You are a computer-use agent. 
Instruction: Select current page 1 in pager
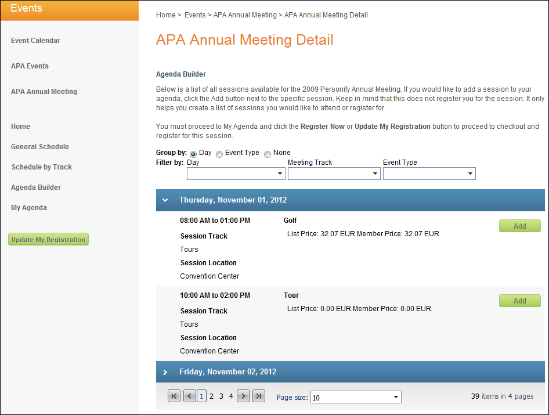tap(202, 396)
